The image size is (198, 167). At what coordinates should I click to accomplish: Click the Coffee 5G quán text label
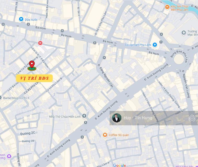click(119, 135)
